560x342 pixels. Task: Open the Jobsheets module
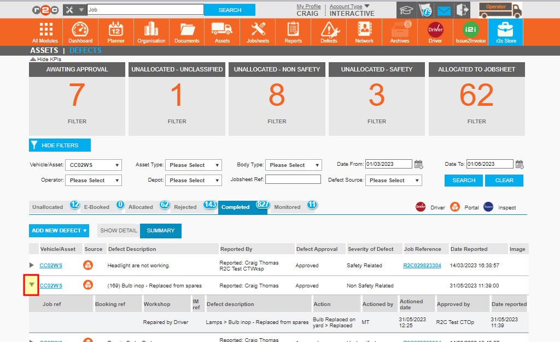[x=258, y=32]
